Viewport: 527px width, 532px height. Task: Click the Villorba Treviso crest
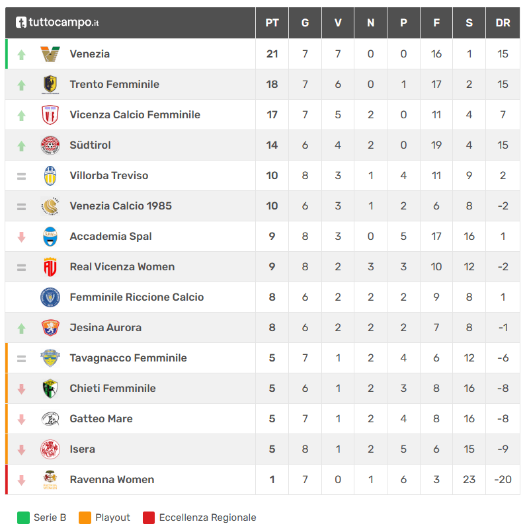(50, 175)
